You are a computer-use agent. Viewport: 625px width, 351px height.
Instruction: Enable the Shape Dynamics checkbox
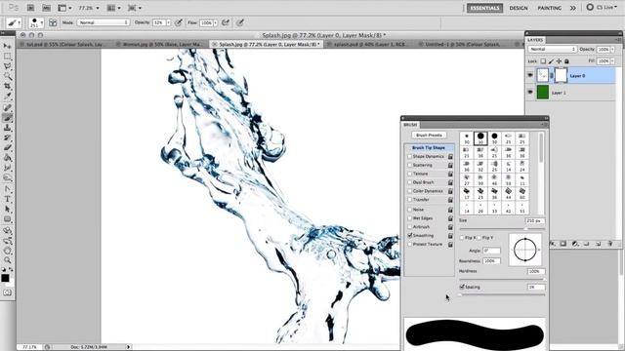tap(409, 156)
